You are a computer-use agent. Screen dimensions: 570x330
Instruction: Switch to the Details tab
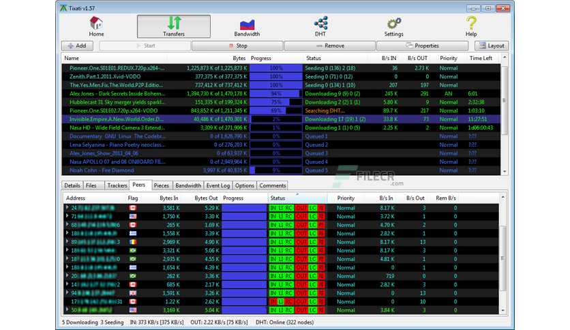72,185
